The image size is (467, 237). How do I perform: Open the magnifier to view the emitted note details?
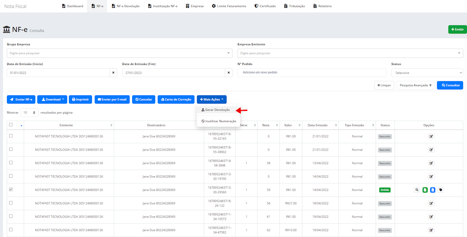coord(417,190)
